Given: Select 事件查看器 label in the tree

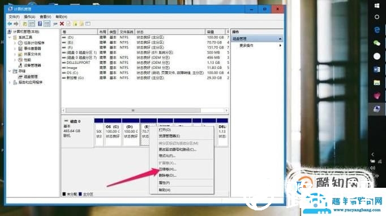Looking at the screenshot, I should click(x=32, y=49).
